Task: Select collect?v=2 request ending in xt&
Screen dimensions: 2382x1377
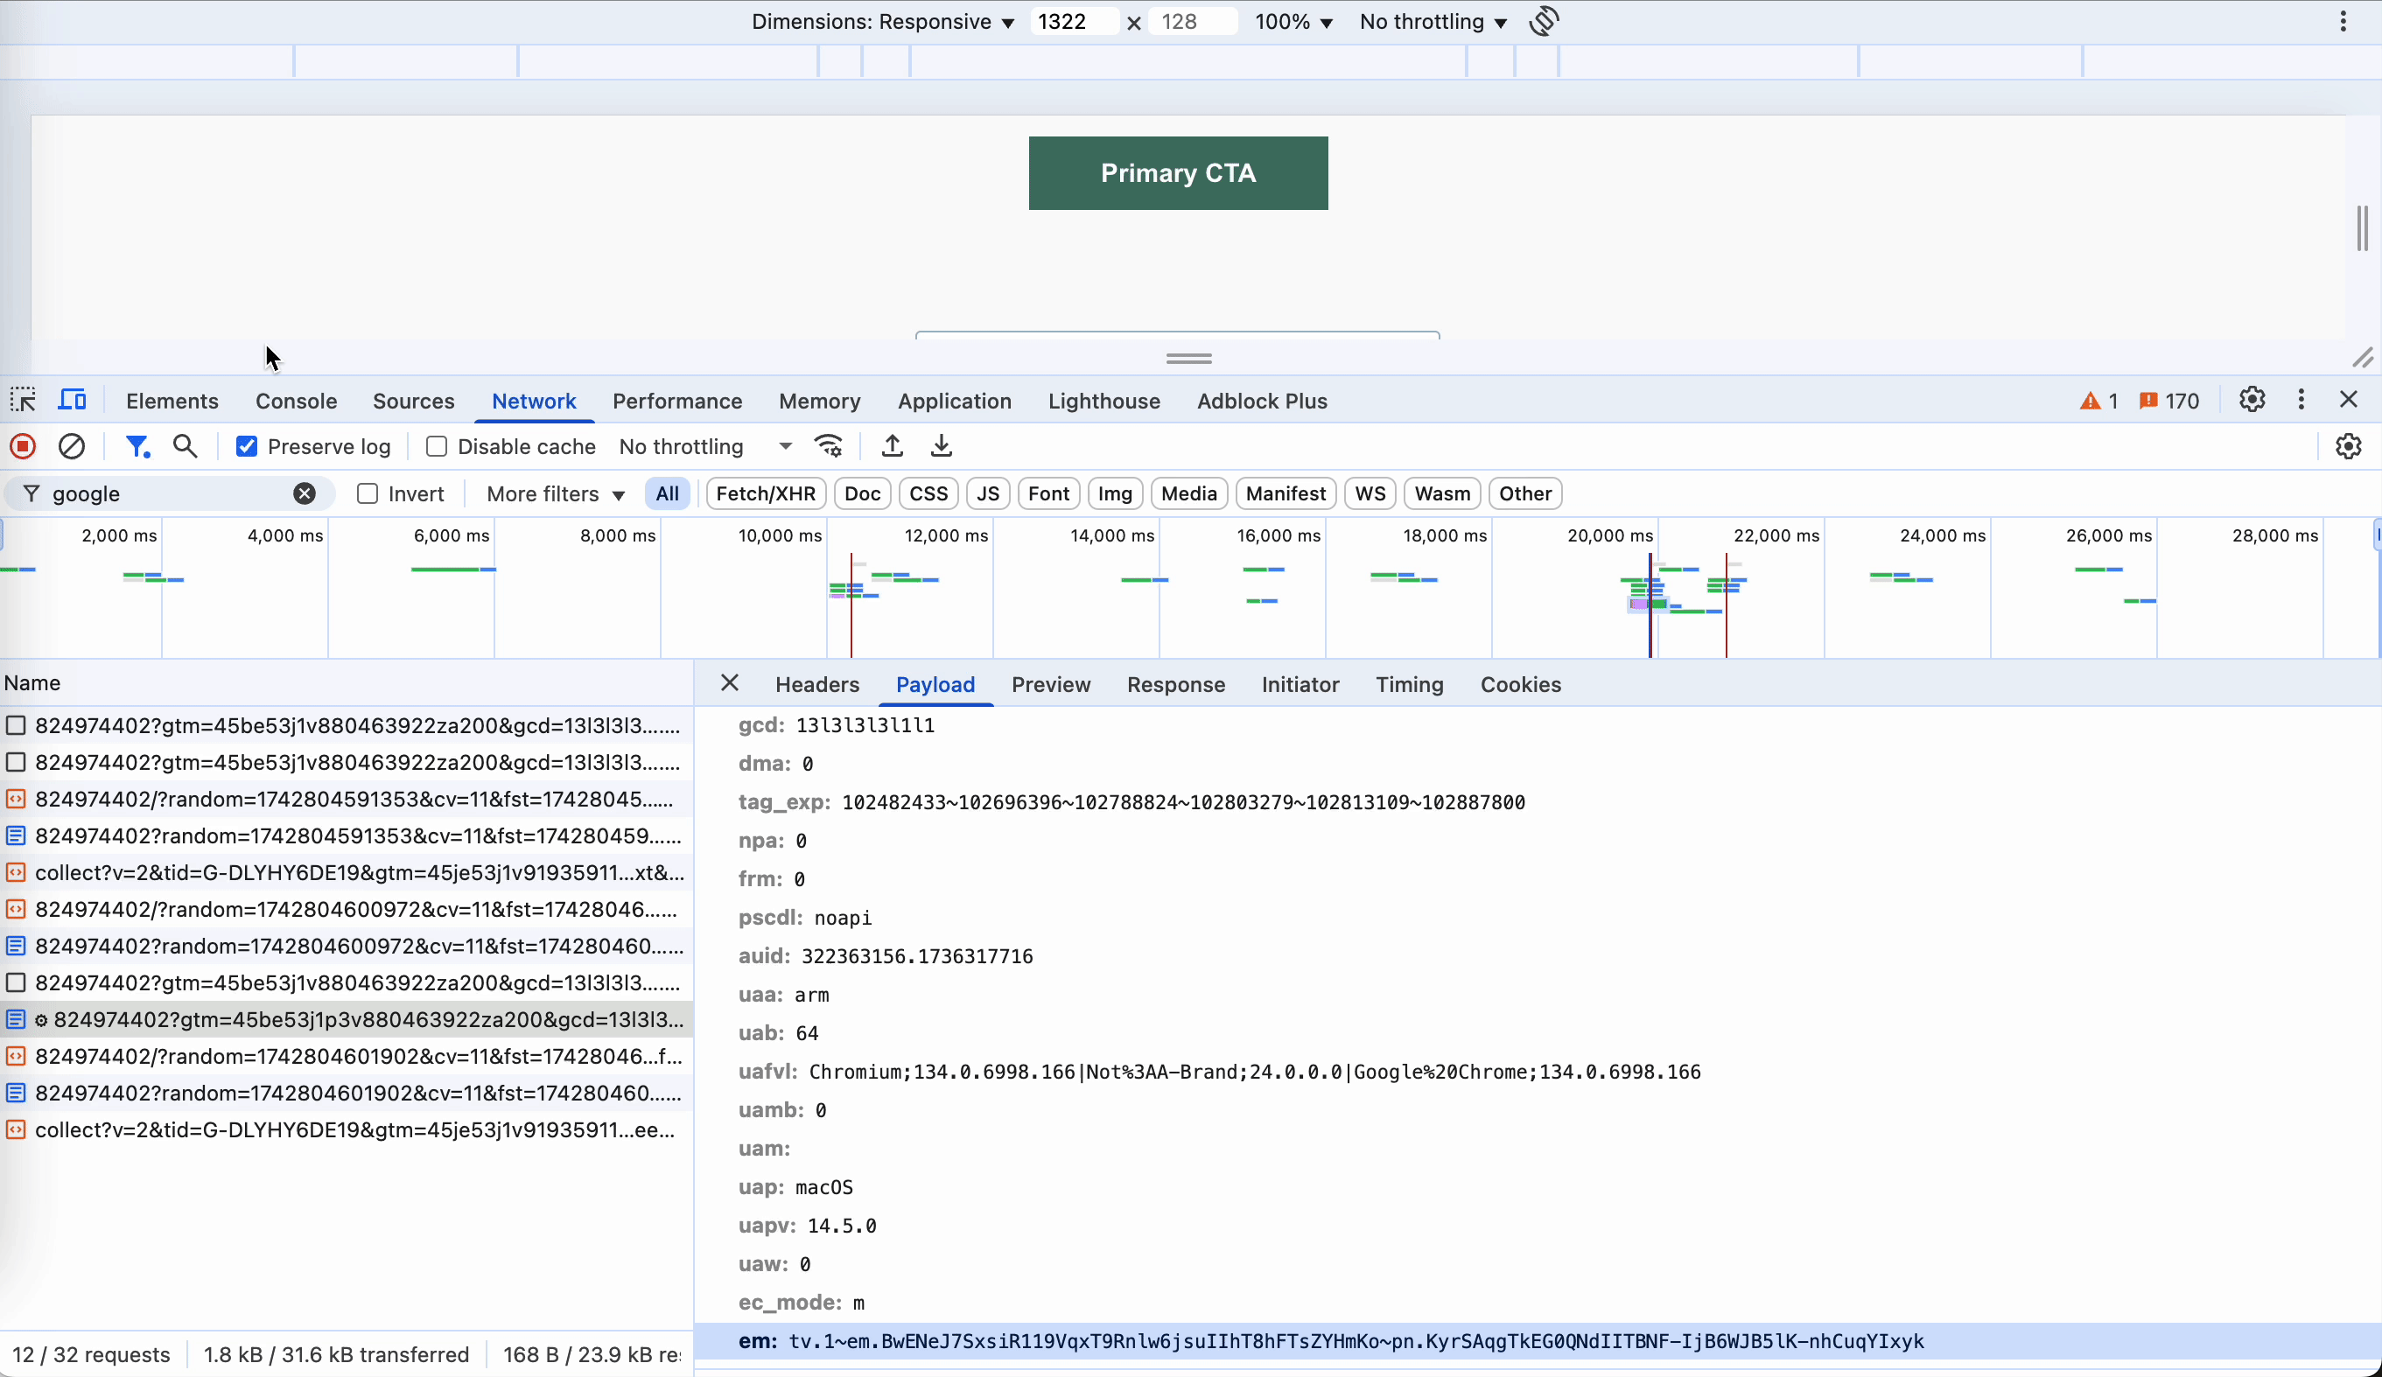Action: coord(346,872)
